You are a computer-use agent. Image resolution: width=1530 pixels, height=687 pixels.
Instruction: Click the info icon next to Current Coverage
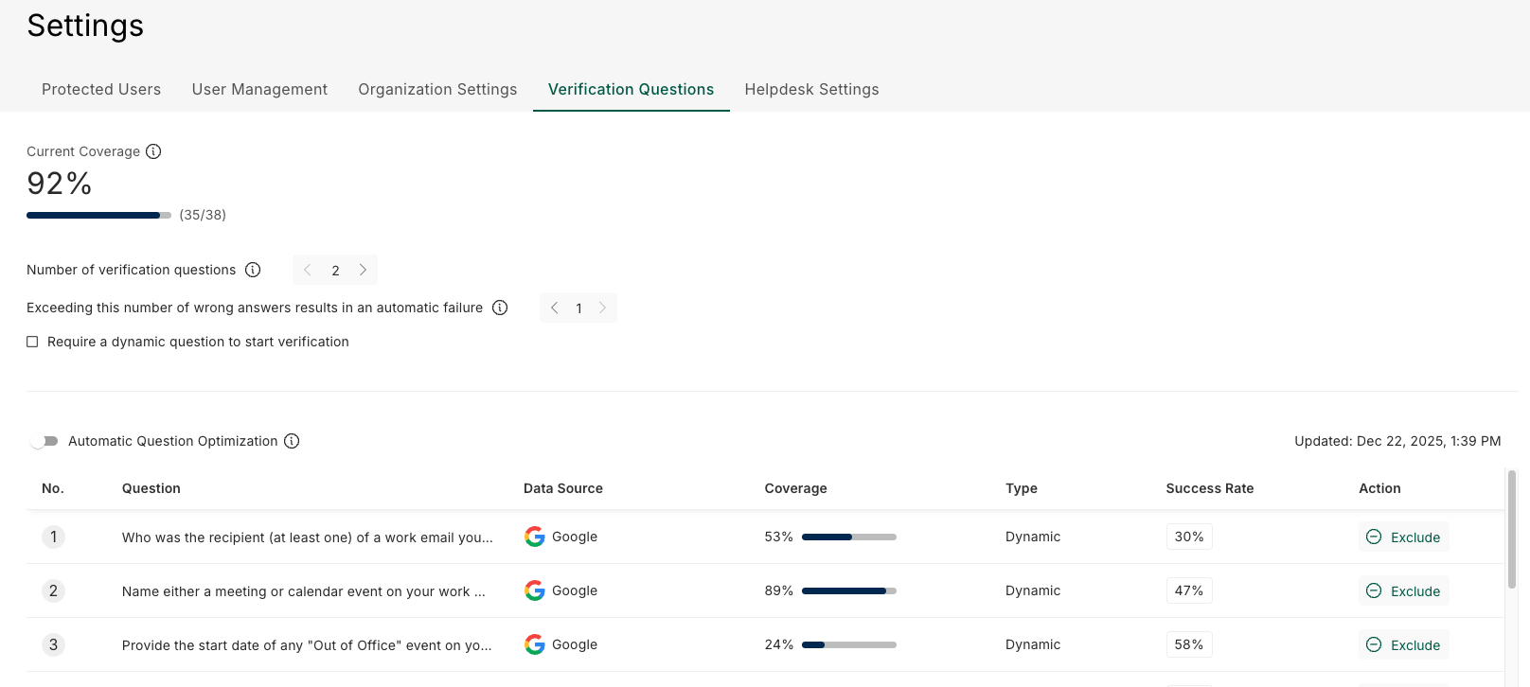153,151
